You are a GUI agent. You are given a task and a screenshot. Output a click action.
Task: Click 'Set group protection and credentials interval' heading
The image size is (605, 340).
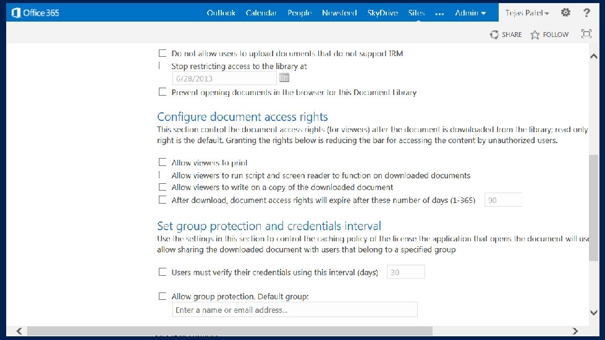click(269, 226)
